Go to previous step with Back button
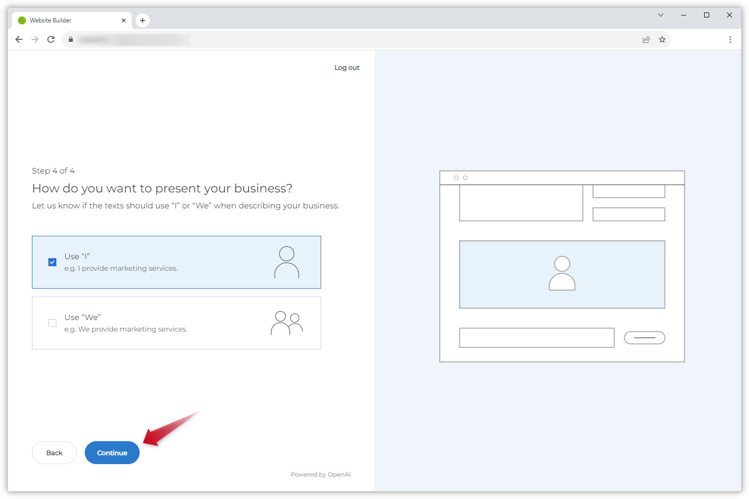 [54, 453]
